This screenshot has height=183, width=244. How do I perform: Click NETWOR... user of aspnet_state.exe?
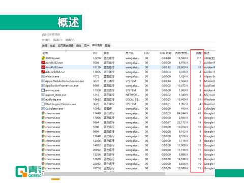coord(132,95)
